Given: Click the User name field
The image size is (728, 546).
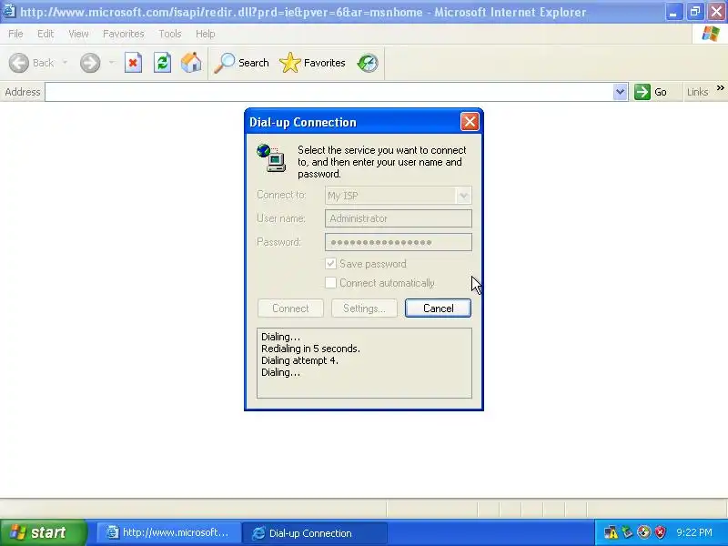Looking at the screenshot, I should pyautogui.click(x=399, y=218).
